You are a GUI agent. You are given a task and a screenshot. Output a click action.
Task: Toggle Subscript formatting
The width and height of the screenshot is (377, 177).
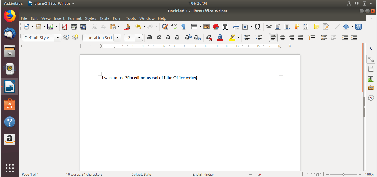pos(198,37)
